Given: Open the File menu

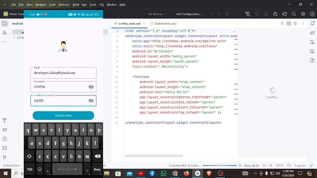Looking at the screenshot, I should click(13, 4).
